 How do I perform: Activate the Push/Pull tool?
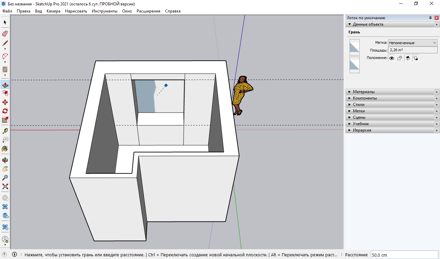point(5,84)
